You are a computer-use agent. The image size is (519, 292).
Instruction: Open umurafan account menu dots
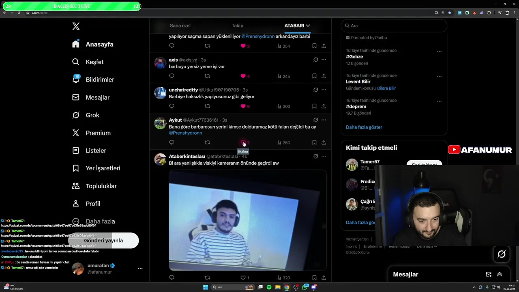[x=140, y=268]
